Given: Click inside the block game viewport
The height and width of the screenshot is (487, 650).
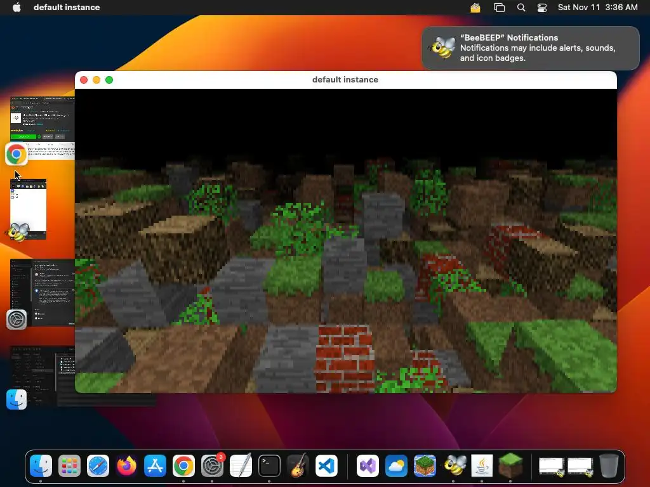Looking at the screenshot, I should [346, 240].
